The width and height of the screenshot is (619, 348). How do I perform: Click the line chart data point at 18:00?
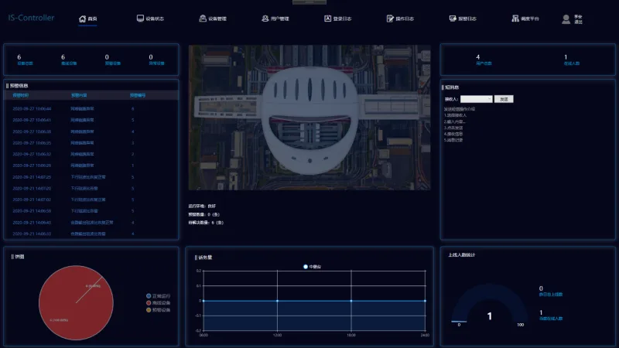(x=351, y=301)
